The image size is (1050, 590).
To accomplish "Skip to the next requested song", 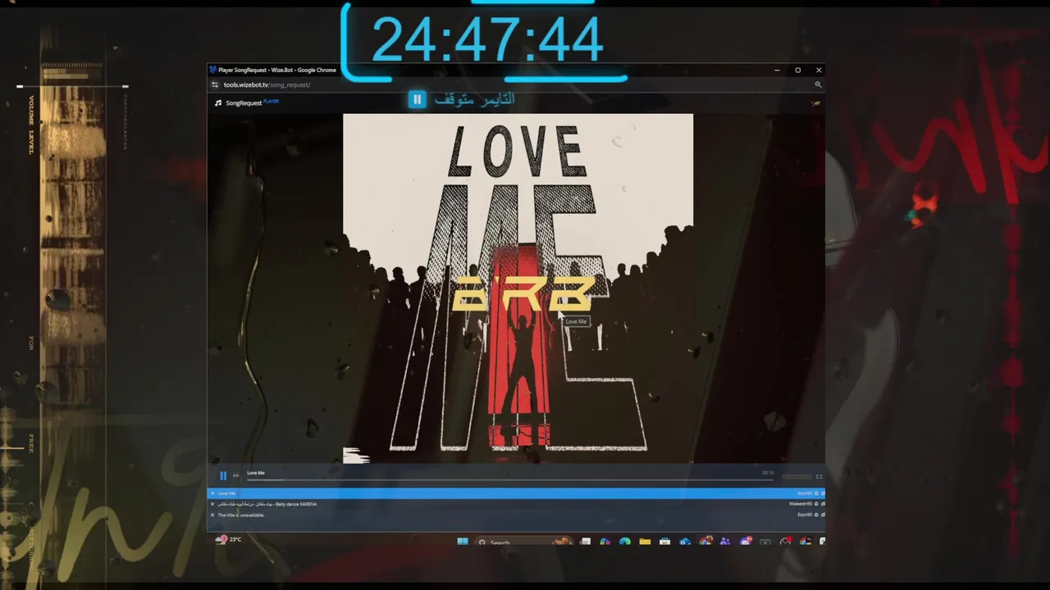I will pyautogui.click(x=236, y=475).
